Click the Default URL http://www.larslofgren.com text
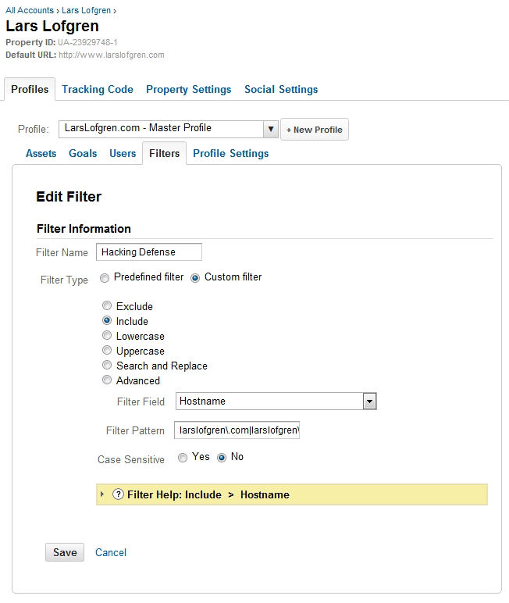 [x=85, y=55]
